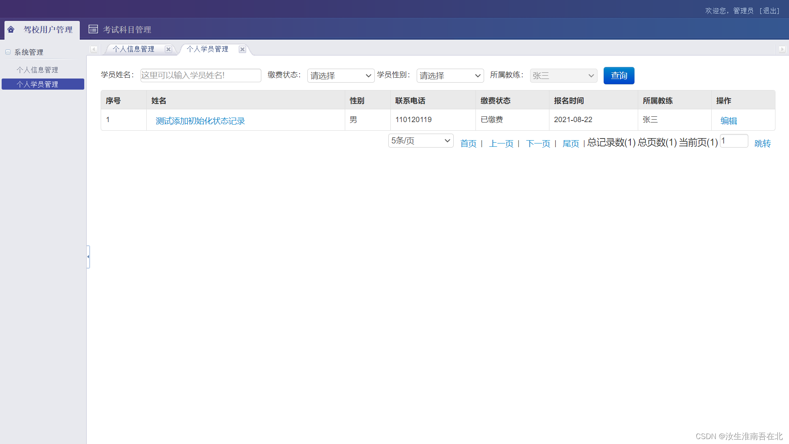Open student 测试添加初始化状态记录 link

click(200, 121)
